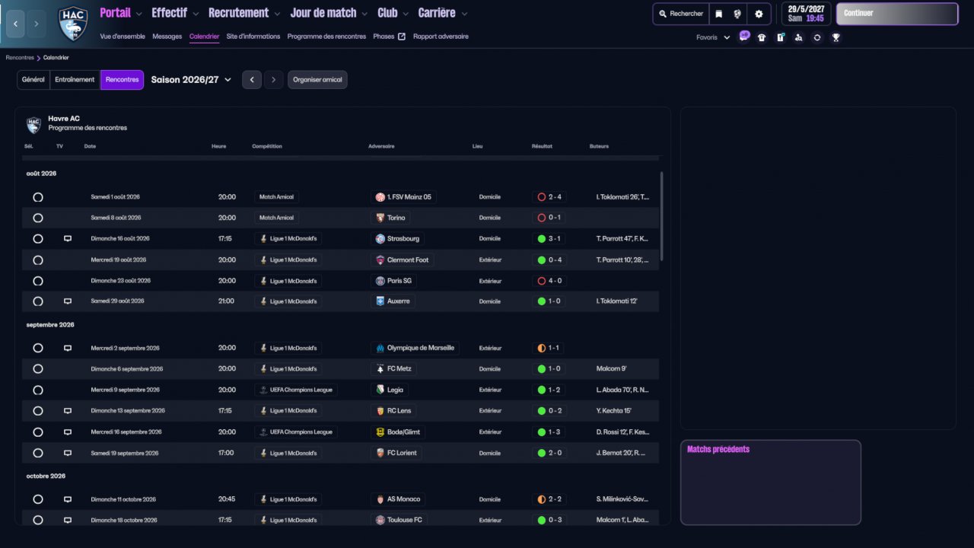Select the Legia match radio button

coord(38,390)
